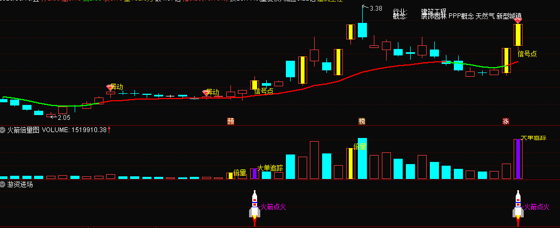Click the 榜 ranking marker icon
Viewport: 560px width, 228px height.
(362, 121)
